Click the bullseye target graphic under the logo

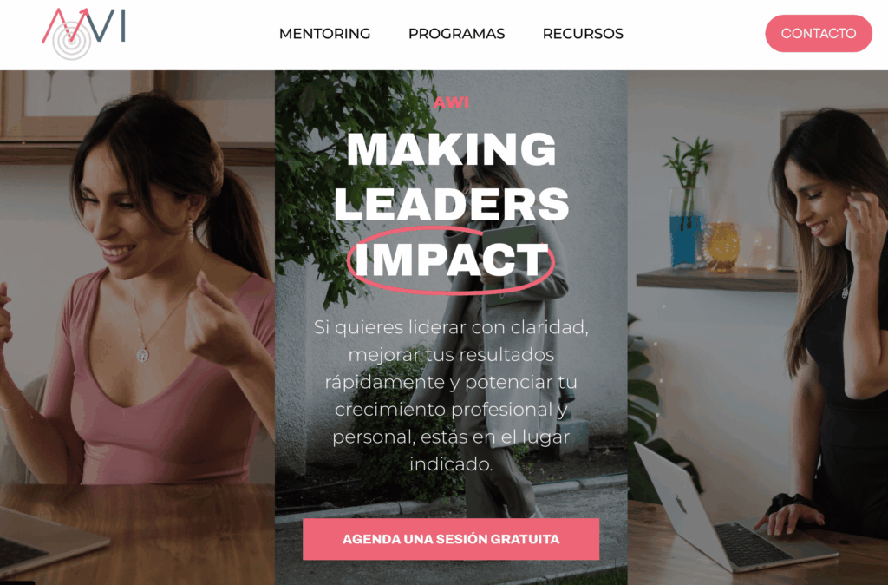click(72, 41)
